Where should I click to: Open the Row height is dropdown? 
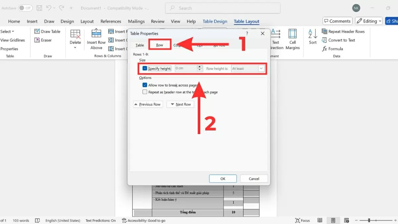click(261, 68)
